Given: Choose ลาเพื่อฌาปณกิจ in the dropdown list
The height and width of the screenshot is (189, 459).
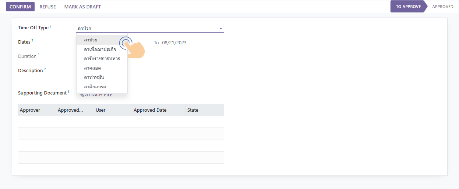Looking at the screenshot, I should click(100, 49).
